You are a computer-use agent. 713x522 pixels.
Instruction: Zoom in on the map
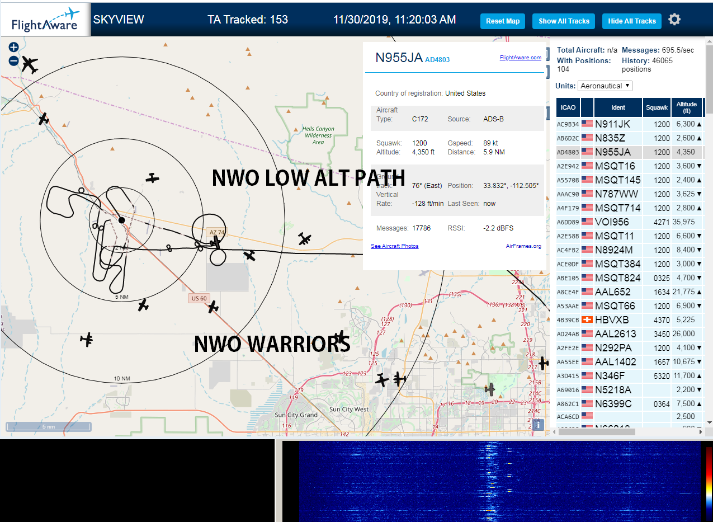point(13,48)
